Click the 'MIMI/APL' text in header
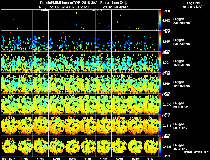The image size is (210, 160). pyautogui.click(x=122, y=7)
